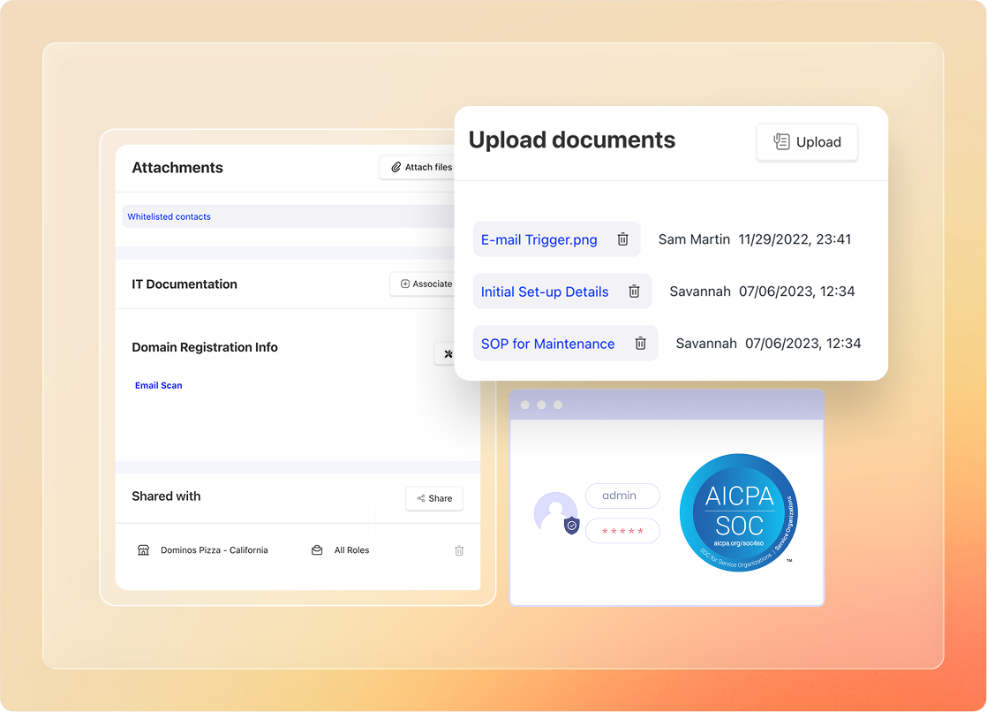987x712 pixels.
Task: Open the E-mail Trigger.png file link
Action: click(539, 239)
